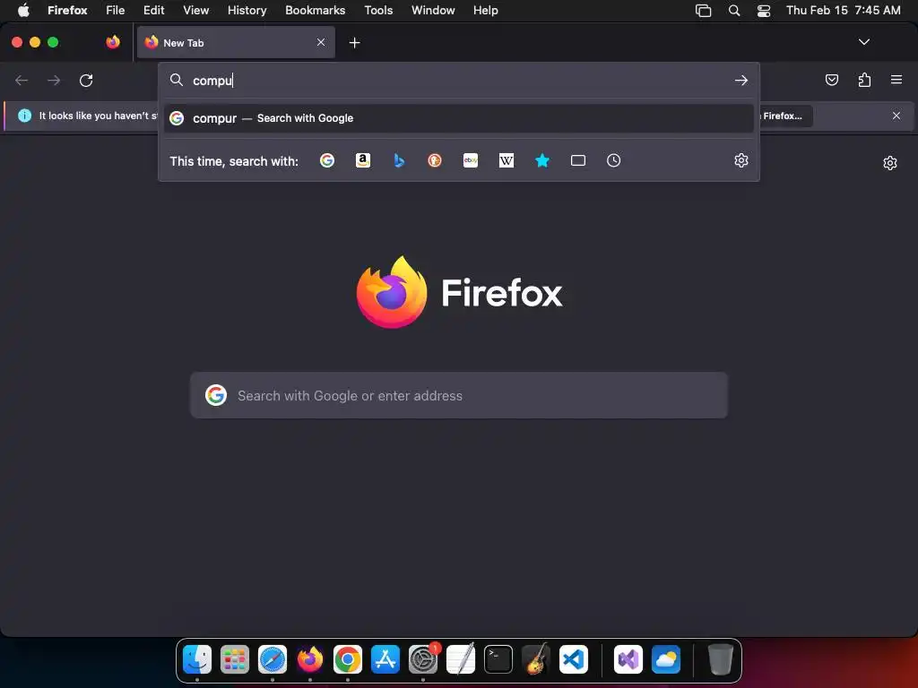Search open tabs using the tab icon

(x=578, y=160)
